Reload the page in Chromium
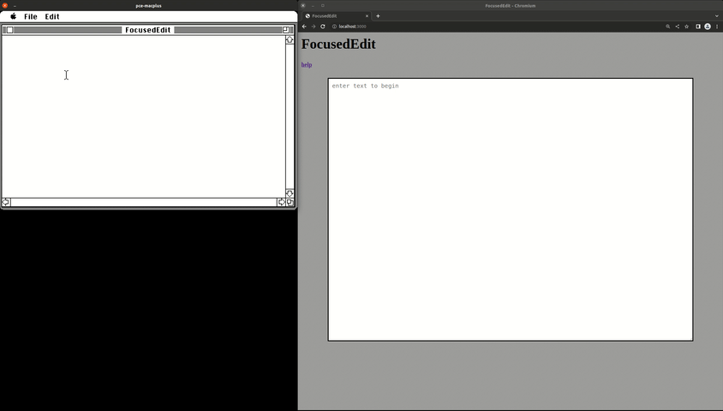 click(323, 27)
